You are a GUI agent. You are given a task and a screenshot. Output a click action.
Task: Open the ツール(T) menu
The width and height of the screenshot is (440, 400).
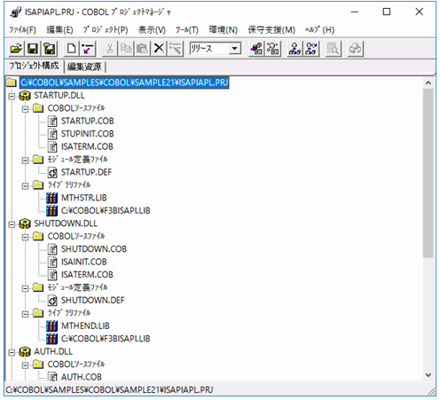coord(187,30)
